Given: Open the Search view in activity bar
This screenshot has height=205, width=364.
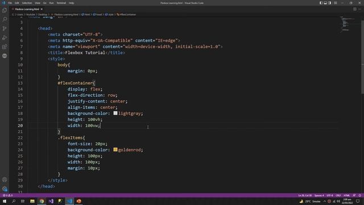Looking at the screenshot, I should tap(5, 19).
